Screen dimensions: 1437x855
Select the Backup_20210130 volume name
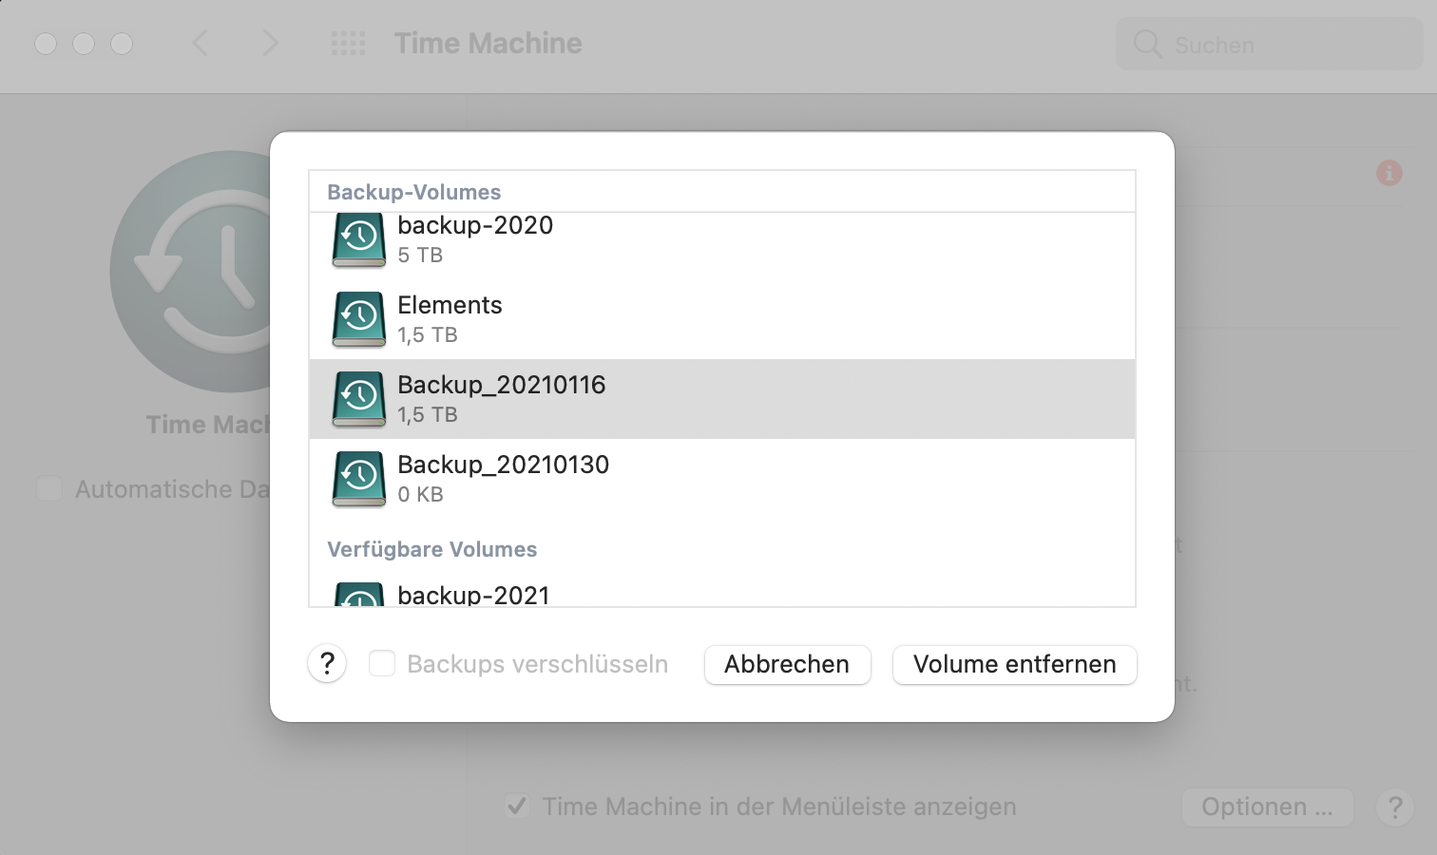(x=503, y=465)
